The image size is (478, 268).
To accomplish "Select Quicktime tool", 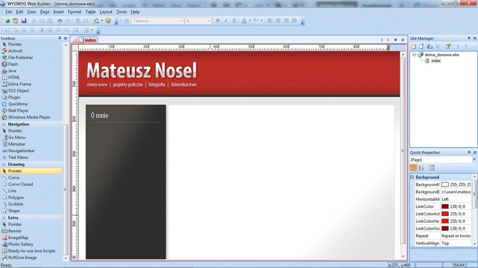I will coord(18,104).
